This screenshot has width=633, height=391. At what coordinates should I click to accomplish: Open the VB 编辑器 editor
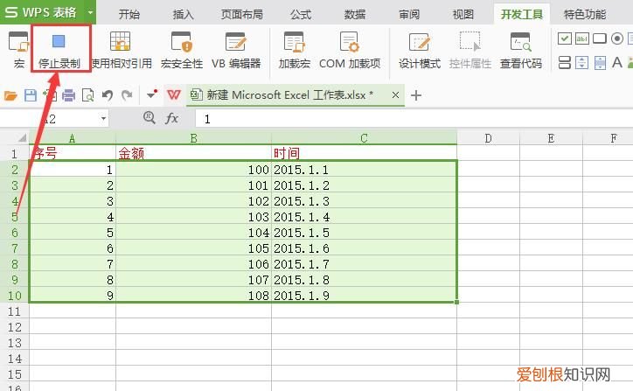(236, 50)
